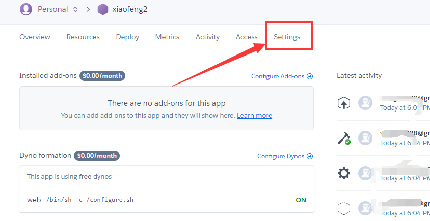This screenshot has width=430, height=221.
Task: Switch to the Resources tab
Action: 83,37
